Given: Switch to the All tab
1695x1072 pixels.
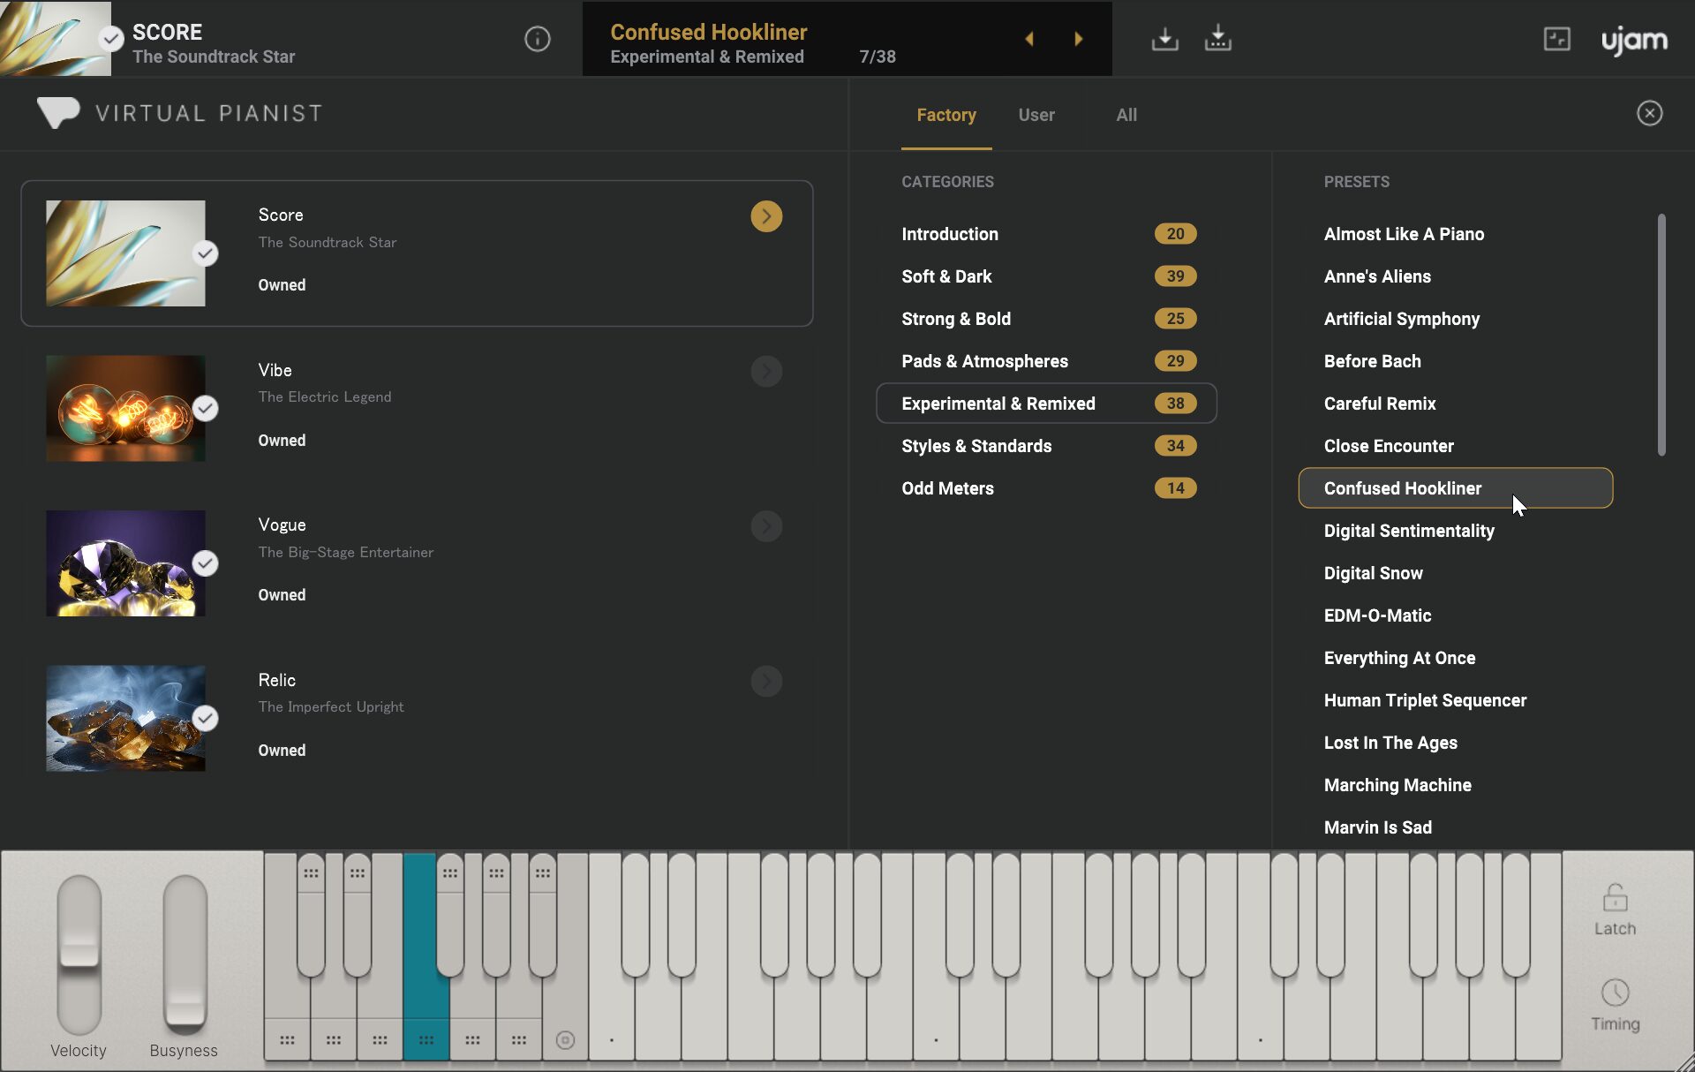Looking at the screenshot, I should 1126,115.
